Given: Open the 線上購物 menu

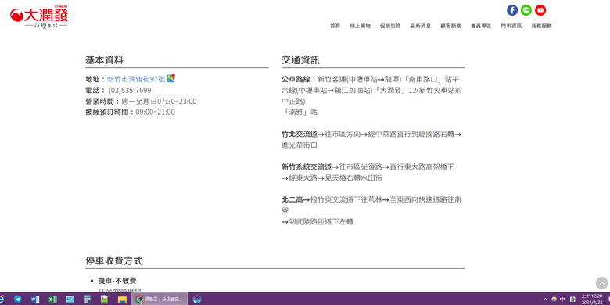Looking at the screenshot, I should coord(361,26).
